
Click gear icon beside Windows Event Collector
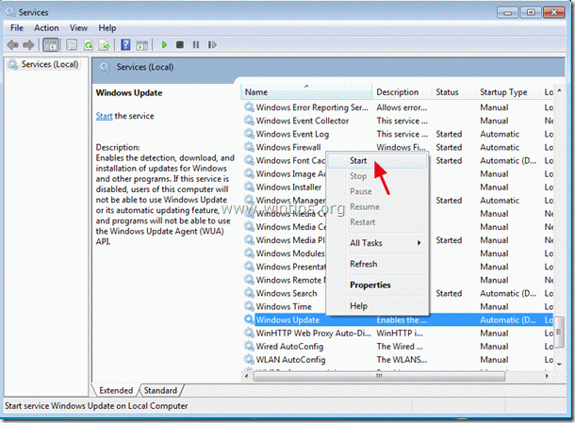coord(249,121)
